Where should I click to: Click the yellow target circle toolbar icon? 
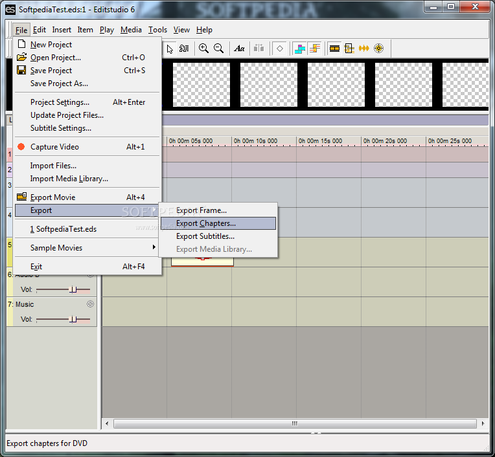[378, 49]
